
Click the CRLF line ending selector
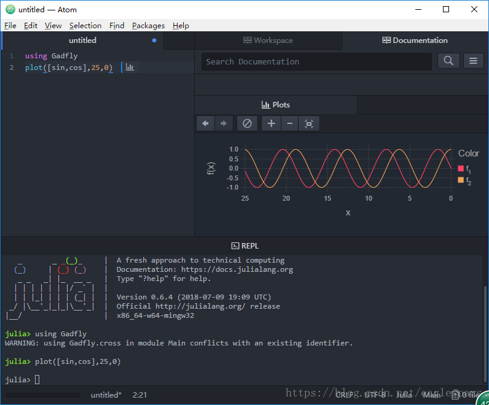pyautogui.click(x=344, y=395)
